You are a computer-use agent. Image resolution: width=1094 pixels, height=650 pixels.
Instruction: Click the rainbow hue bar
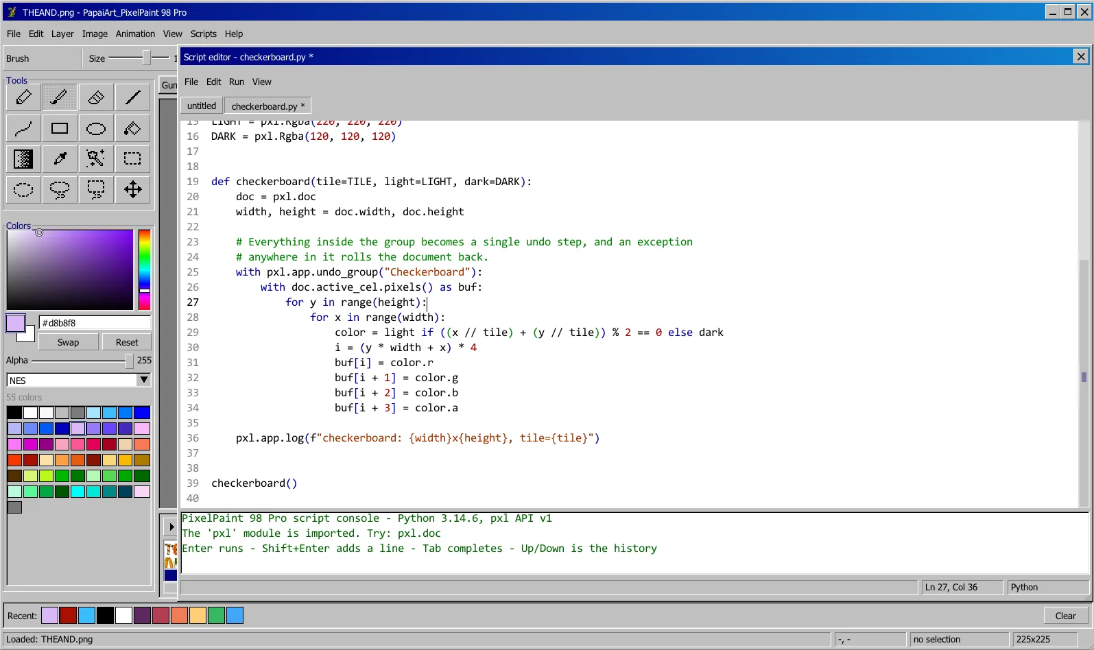point(145,269)
